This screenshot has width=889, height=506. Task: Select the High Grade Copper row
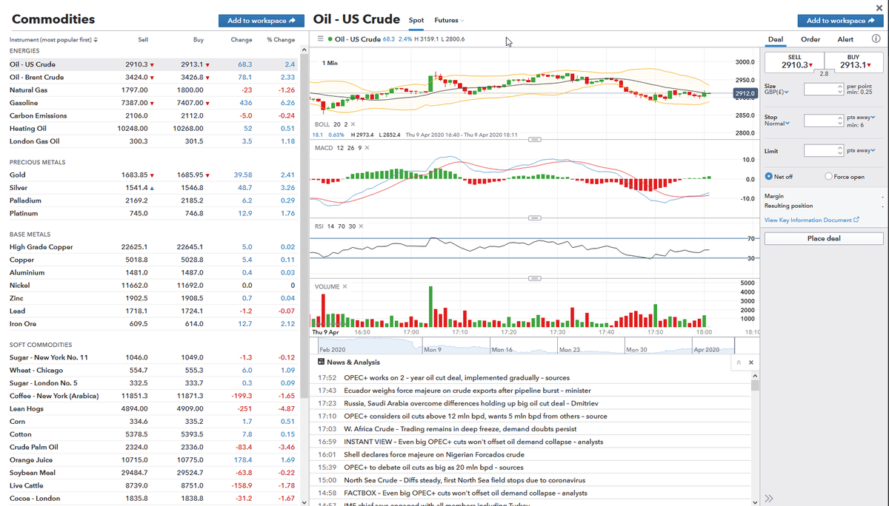click(153, 247)
